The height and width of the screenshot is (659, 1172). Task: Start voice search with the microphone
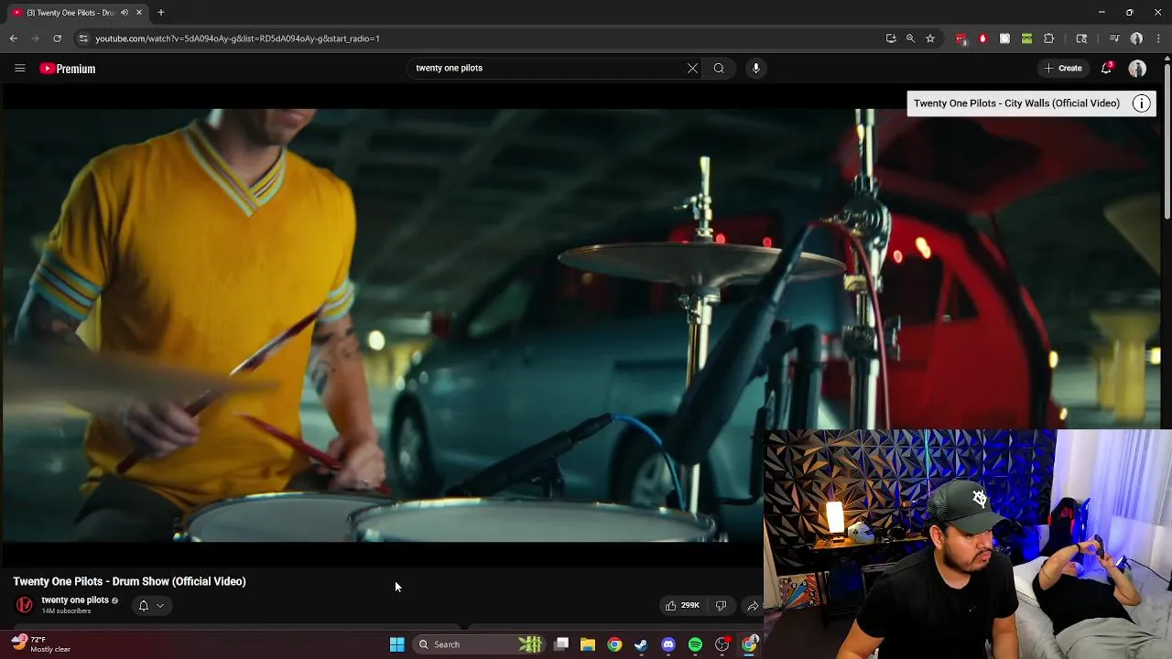tap(755, 68)
